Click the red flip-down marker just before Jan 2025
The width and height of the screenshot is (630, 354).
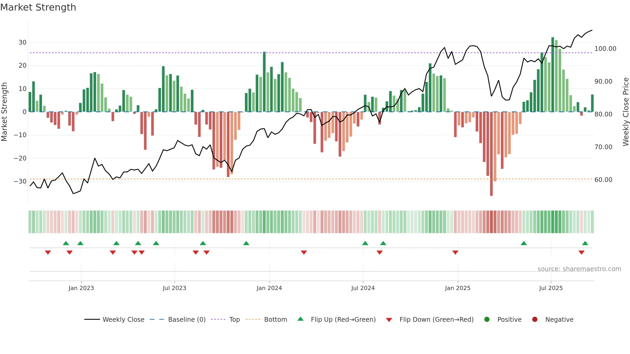455,253
